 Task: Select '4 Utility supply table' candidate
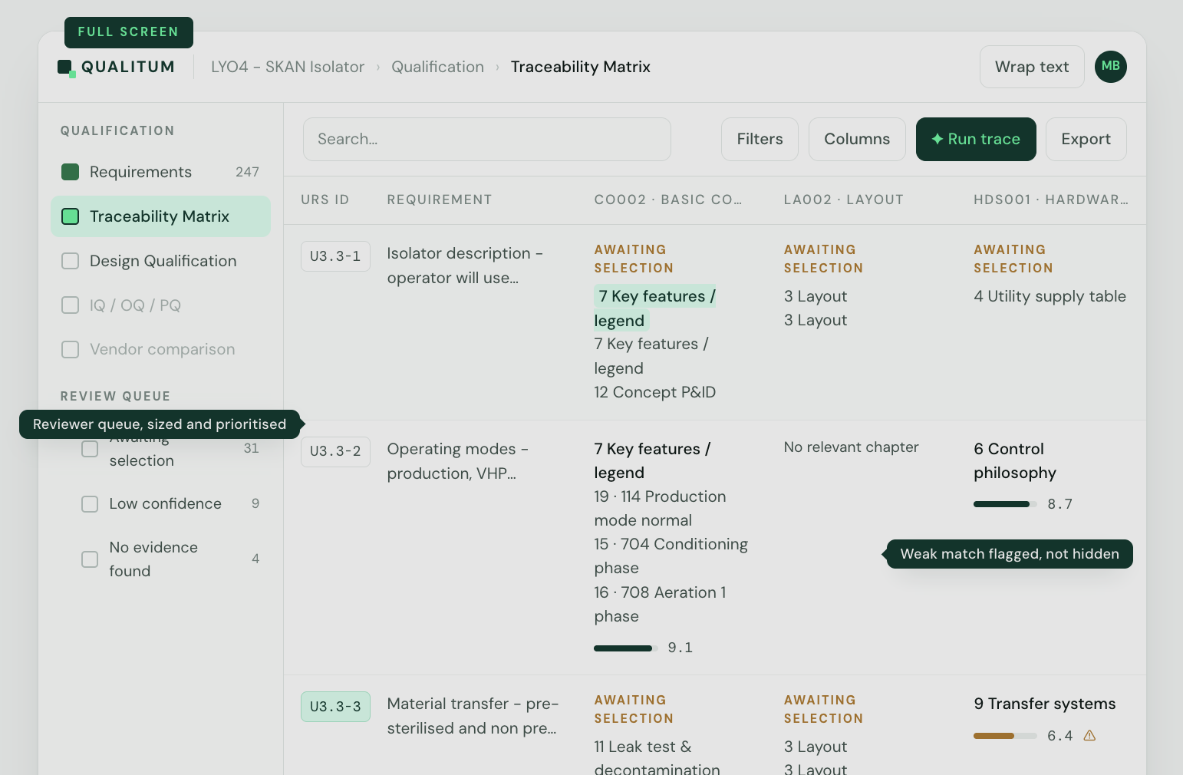coord(1050,296)
